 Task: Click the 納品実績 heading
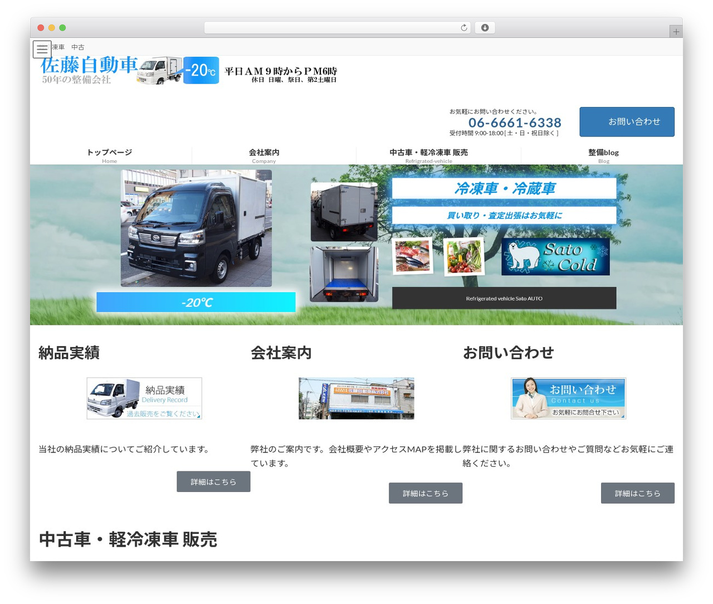pyautogui.click(x=69, y=353)
